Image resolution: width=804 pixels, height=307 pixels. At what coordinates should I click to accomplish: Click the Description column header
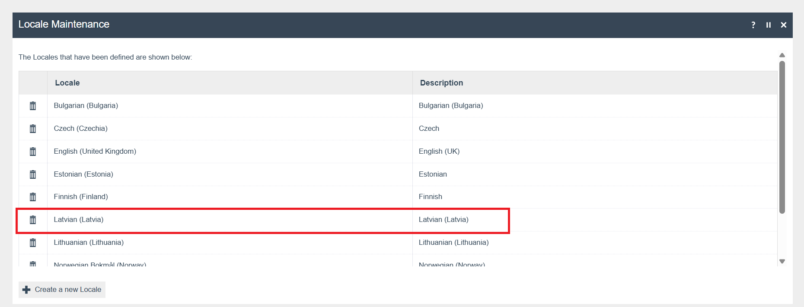coord(441,83)
